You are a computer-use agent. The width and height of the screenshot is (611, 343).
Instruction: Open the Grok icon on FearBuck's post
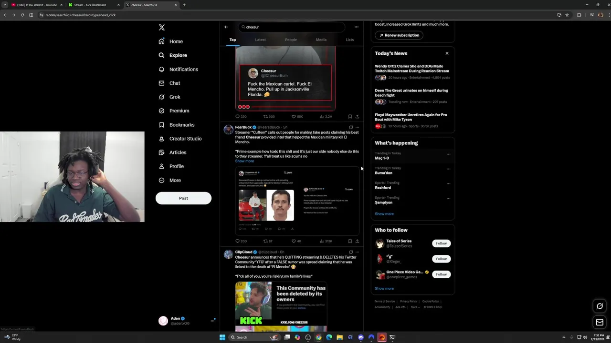click(x=351, y=127)
